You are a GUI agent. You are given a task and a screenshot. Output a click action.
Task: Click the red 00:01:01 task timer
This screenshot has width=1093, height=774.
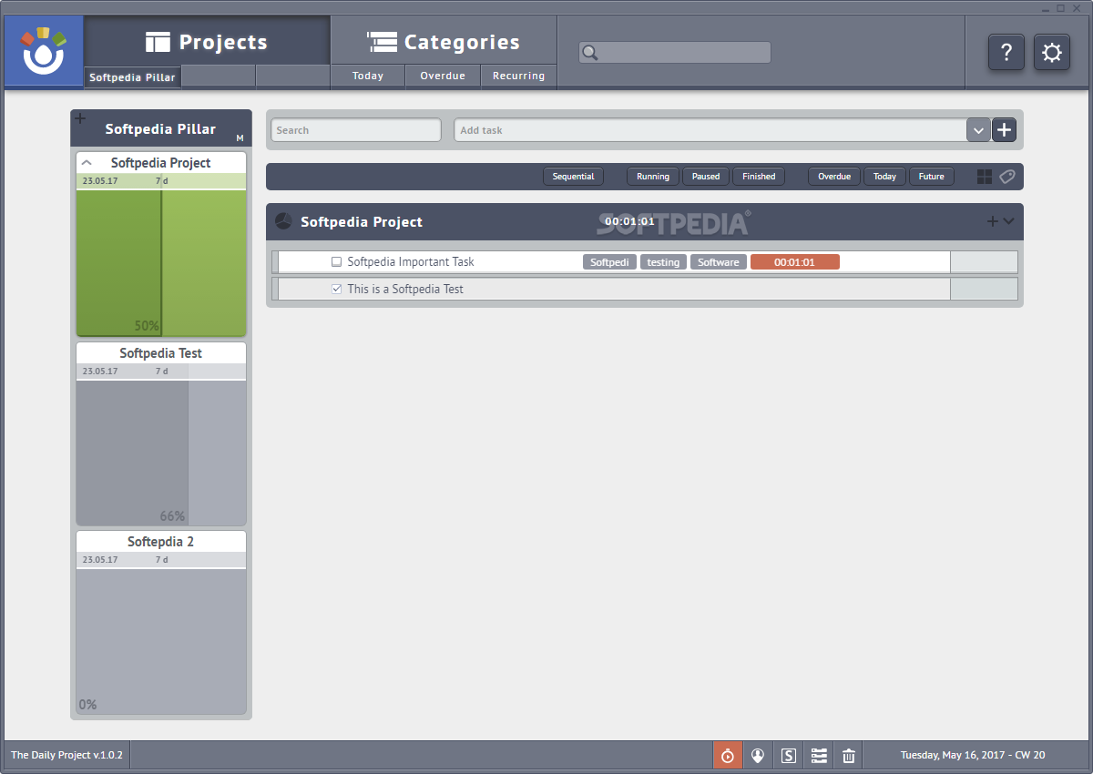point(795,262)
